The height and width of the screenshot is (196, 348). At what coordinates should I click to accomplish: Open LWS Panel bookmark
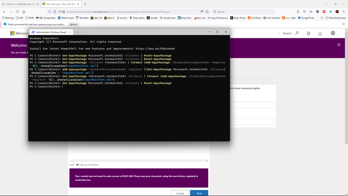254,18
